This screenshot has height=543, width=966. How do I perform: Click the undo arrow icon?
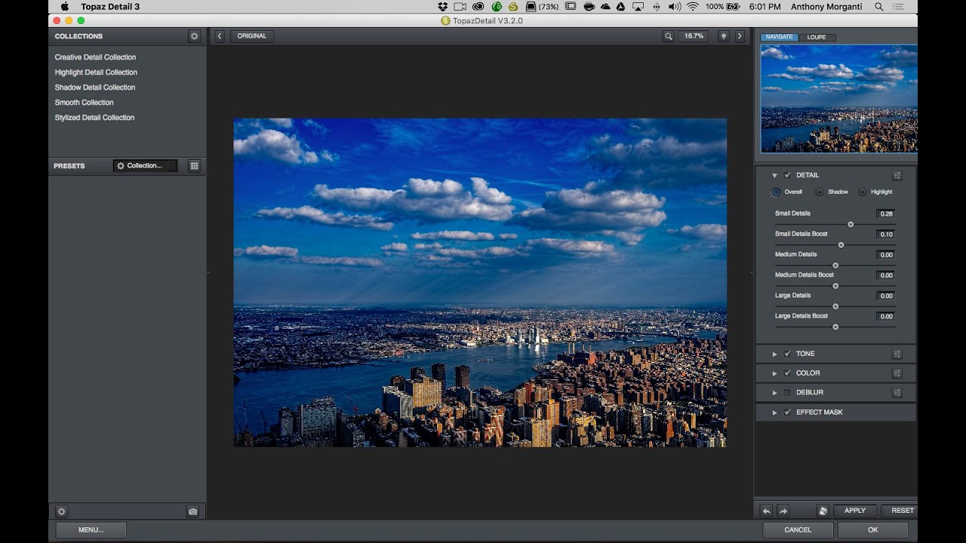click(x=766, y=511)
